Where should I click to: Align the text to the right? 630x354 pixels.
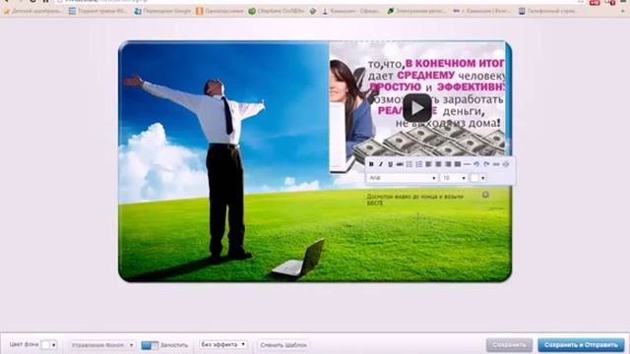[448, 164]
